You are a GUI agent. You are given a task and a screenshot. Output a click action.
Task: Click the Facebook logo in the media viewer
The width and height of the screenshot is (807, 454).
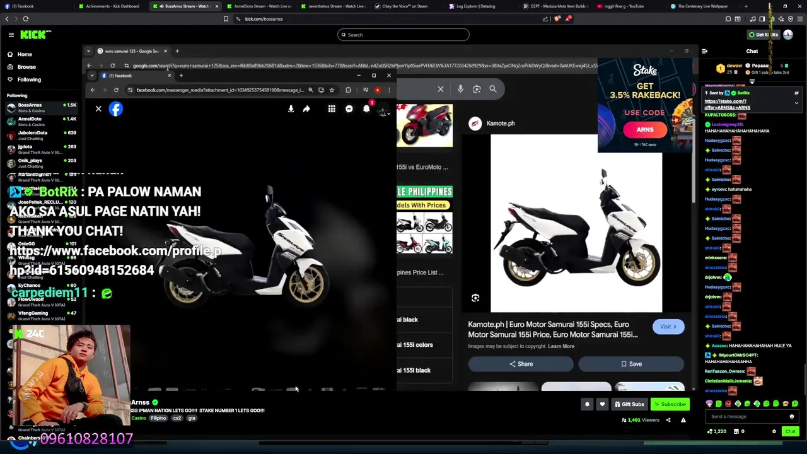point(115,109)
